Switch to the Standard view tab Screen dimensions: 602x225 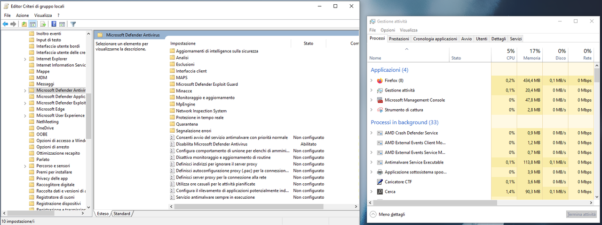[122, 214]
